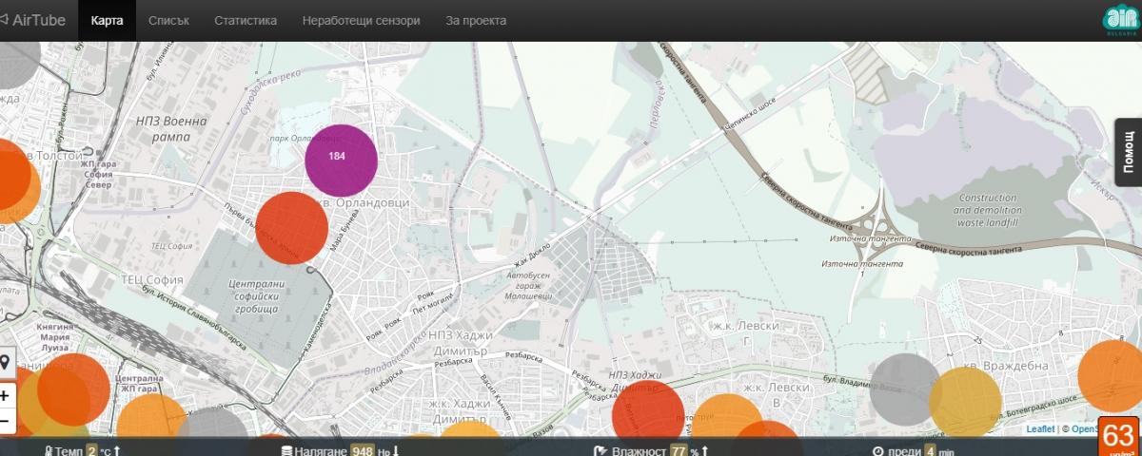Go to Неработещи сензори tab

[361, 20]
